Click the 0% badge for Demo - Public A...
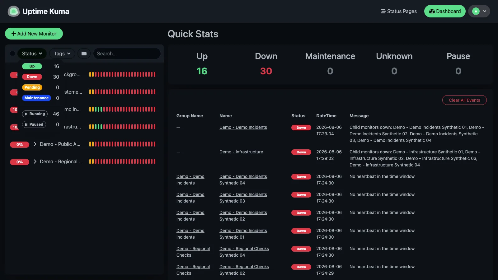This screenshot has height=280, width=498. pos(20,144)
